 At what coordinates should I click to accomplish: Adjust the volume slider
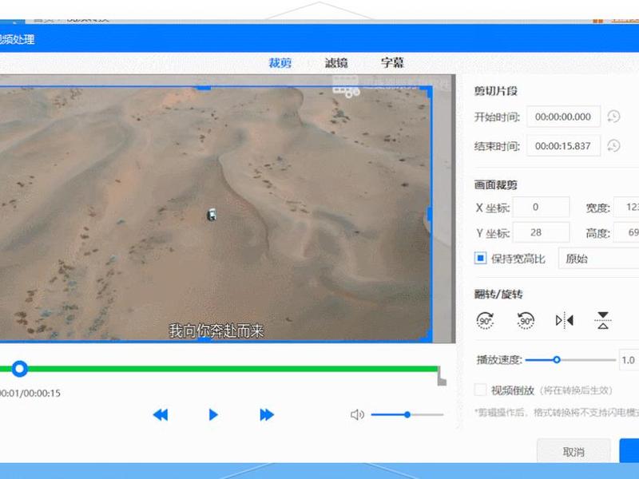[407, 414]
